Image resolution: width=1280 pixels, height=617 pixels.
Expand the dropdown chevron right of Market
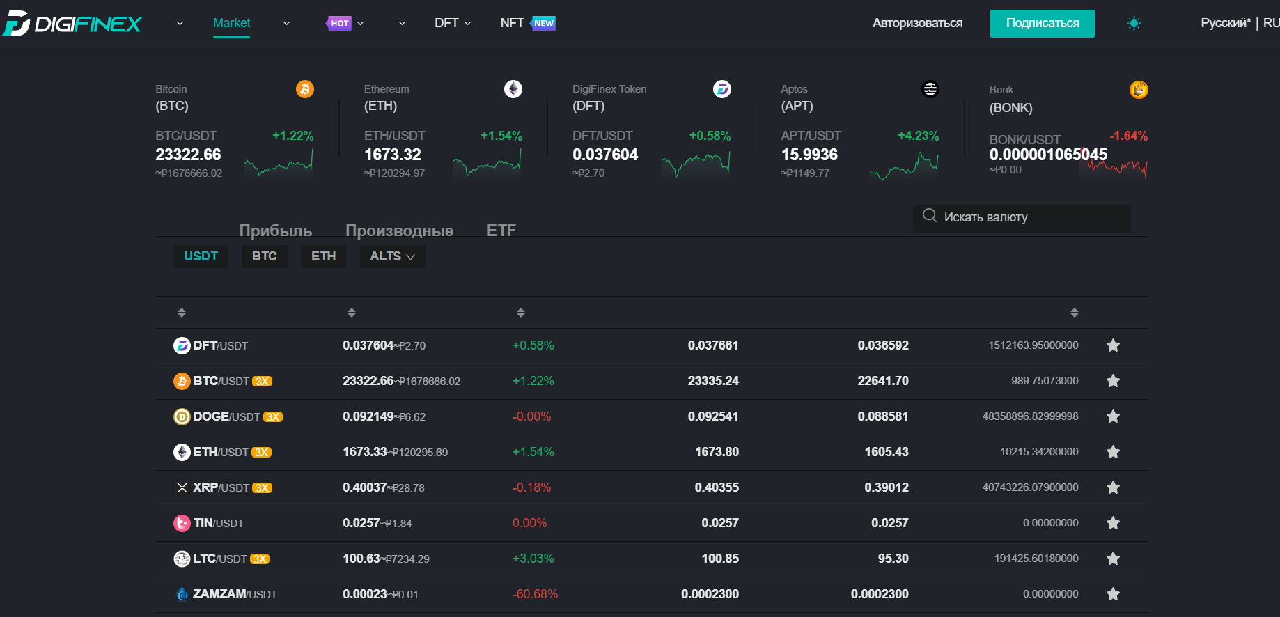click(286, 23)
